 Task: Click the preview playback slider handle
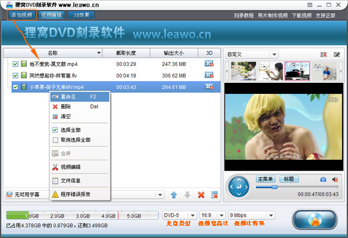(274, 187)
